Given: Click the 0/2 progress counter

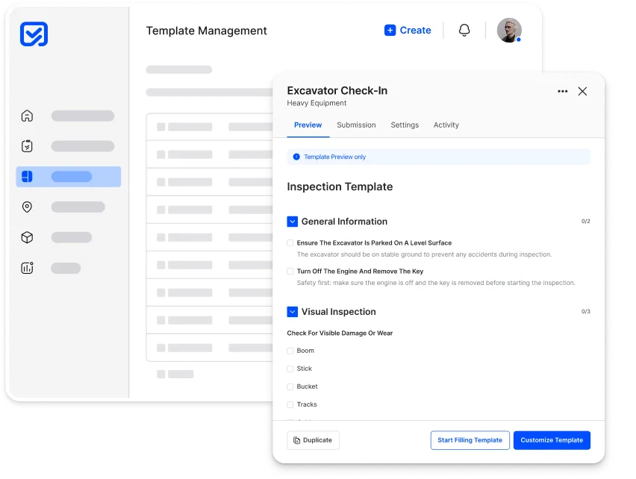Looking at the screenshot, I should [x=586, y=222].
